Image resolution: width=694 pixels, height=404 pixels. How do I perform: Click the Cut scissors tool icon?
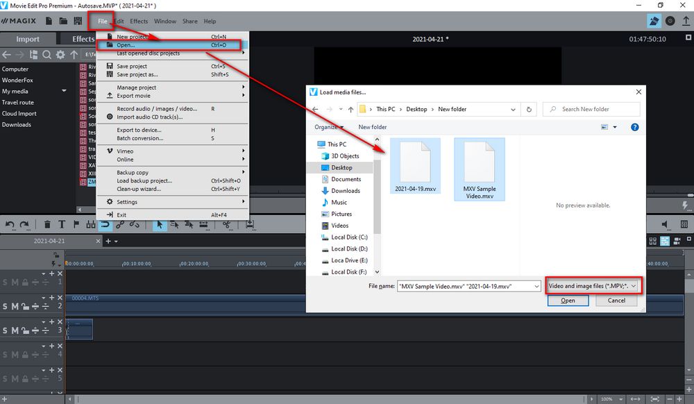tap(227, 225)
